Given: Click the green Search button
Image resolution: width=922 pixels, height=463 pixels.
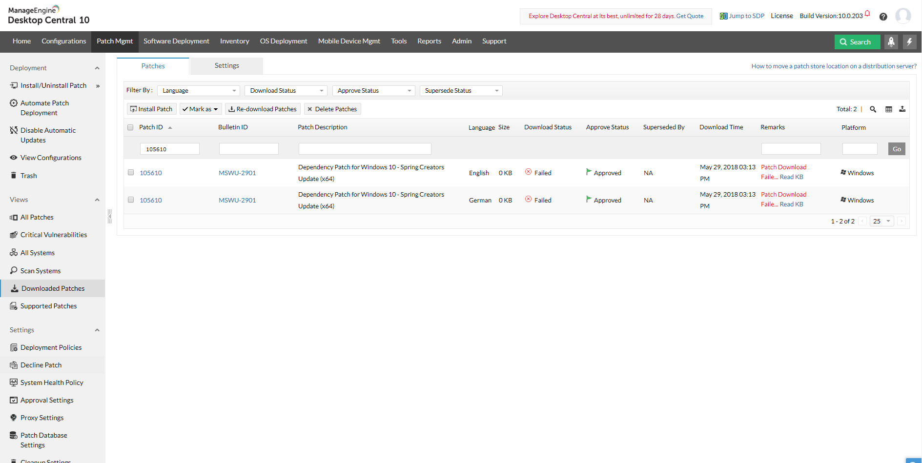Looking at the screenshot, I should [857, 42].
